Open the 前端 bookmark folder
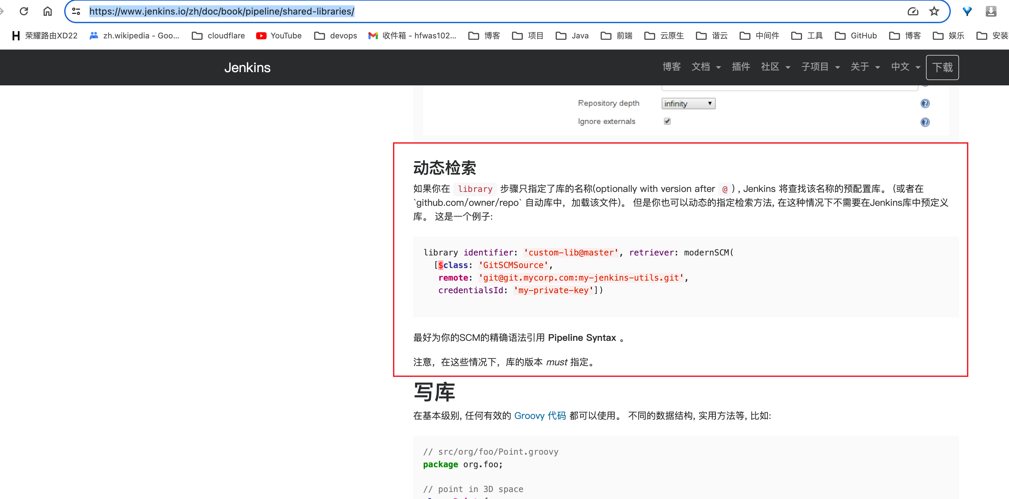The image size is (1009, 499). pyautogui.click(x=617, y=36)
